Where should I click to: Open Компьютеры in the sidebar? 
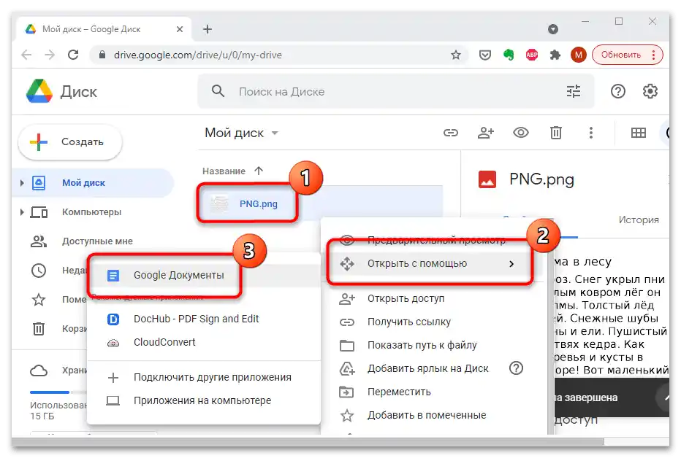(91, 212)
